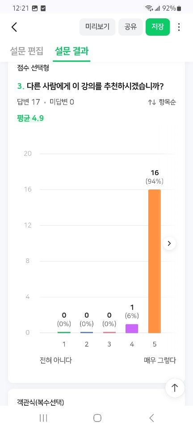This screenshot has width=193, height=430.
Task: Open the three-dot more options menu
Action: pyautogui.click(x=179, y=27)
